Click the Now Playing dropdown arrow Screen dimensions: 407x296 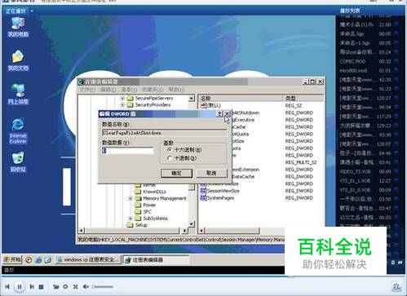point(32,11)
